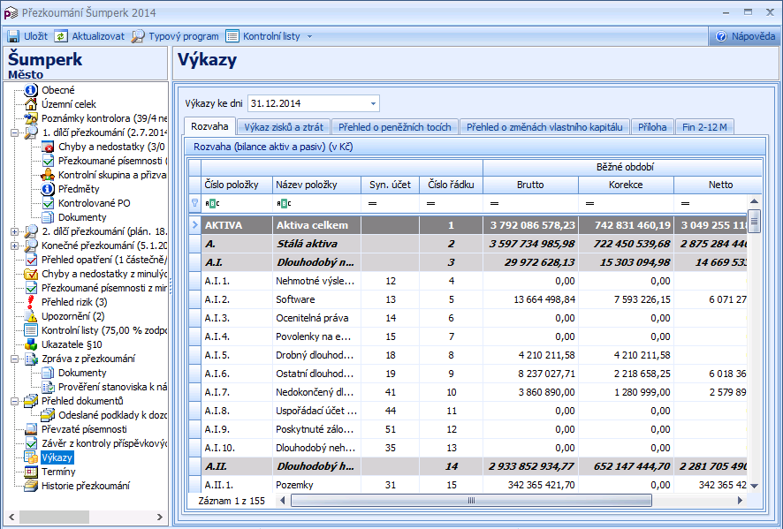The height and width of the screenshot is (529, 783).
Task: Expand the 2. dílčí přezkoumání tree node
Action: tap(14, 231)
